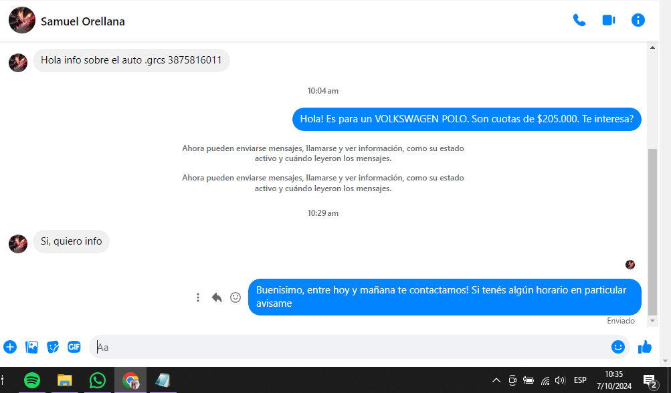Open the emoji picker in the message box
The height and width of the screenshot is (393, 671).
(617, 347)
